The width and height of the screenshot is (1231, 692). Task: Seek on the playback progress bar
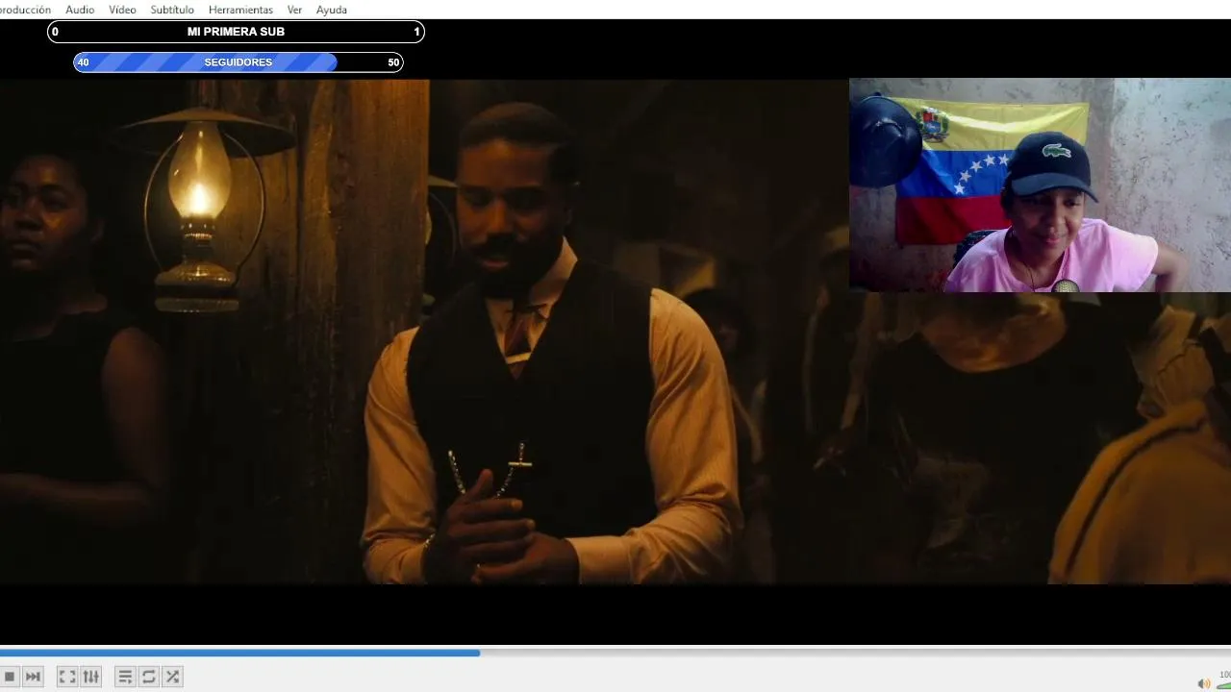pyautogui.click(x=615, y=653)
